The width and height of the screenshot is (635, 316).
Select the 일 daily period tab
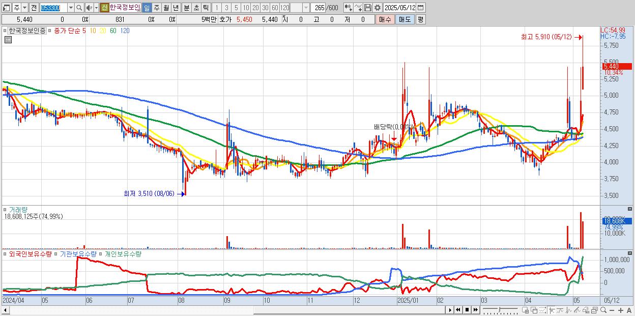147,8
